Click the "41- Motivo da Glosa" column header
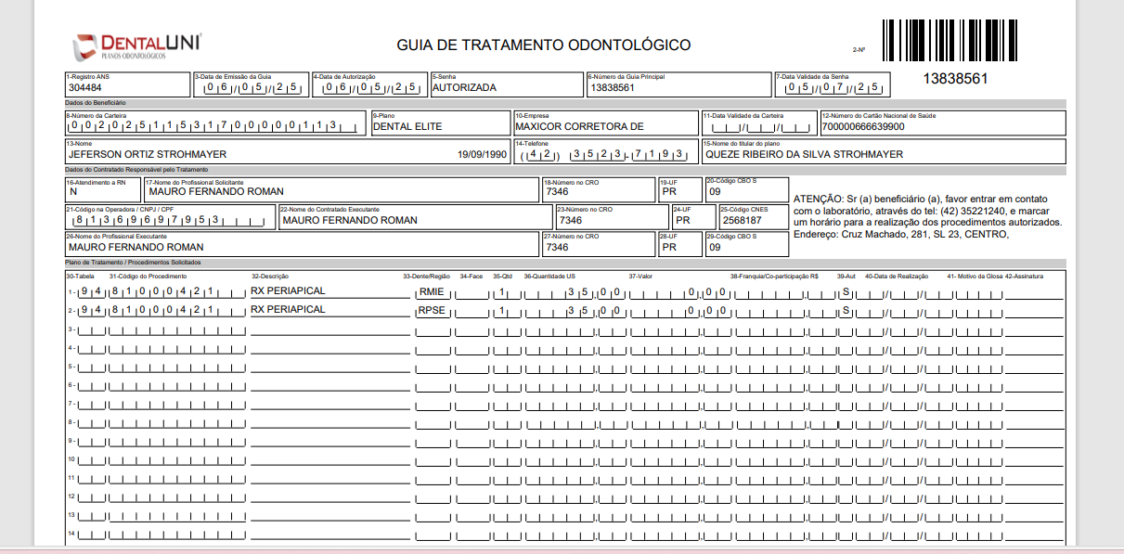Viewport: 1124px width, 554px height. (x=975, y=277)
